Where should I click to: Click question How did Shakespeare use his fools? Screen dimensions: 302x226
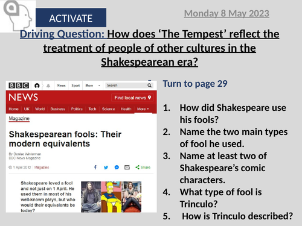[x=233, y=114]
